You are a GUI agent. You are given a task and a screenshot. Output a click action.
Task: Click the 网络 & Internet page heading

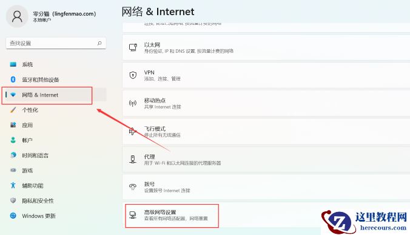(158, 12)
